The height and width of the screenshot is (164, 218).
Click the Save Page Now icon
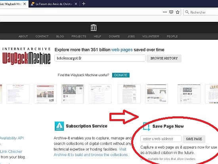click(x=147, y=127)
